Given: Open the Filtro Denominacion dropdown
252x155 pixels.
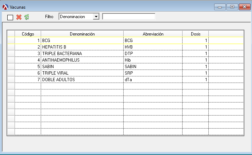Looking at the screenshot, I should (96, 17).
